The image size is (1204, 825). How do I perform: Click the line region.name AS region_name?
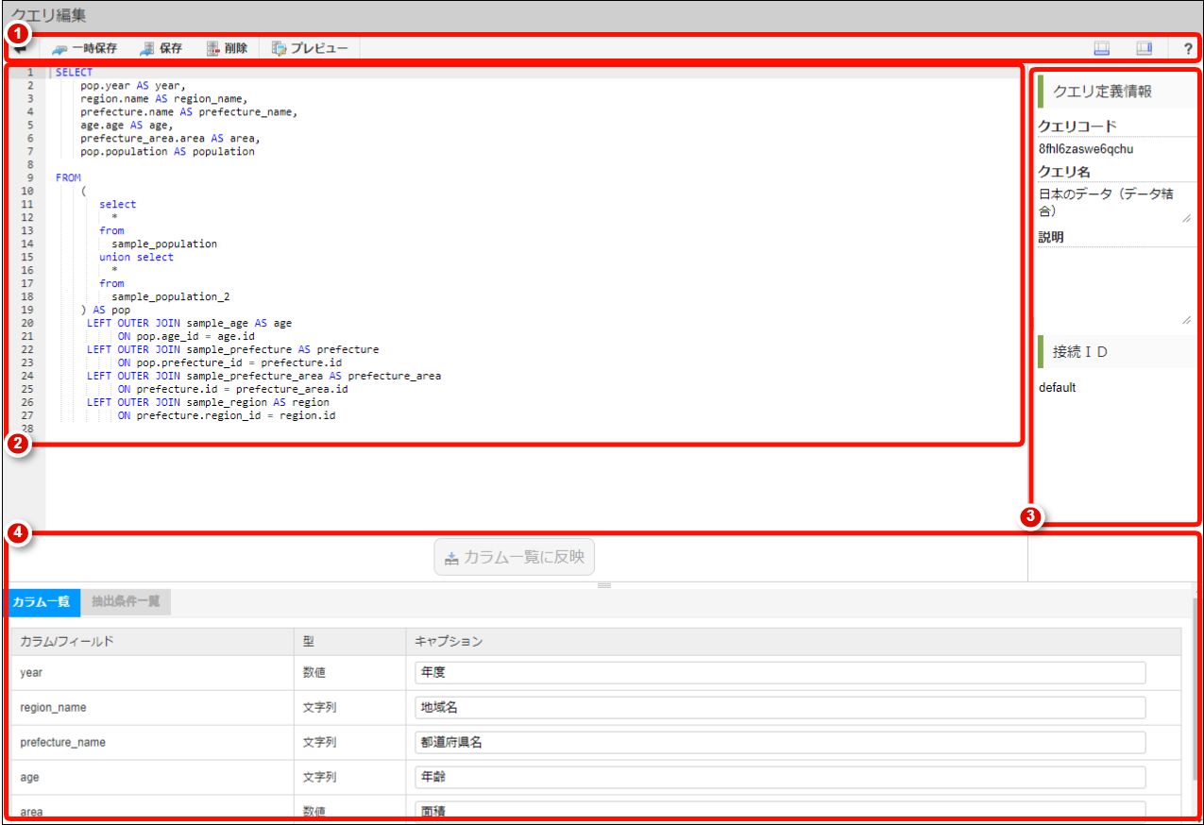(x=163, y=98)
